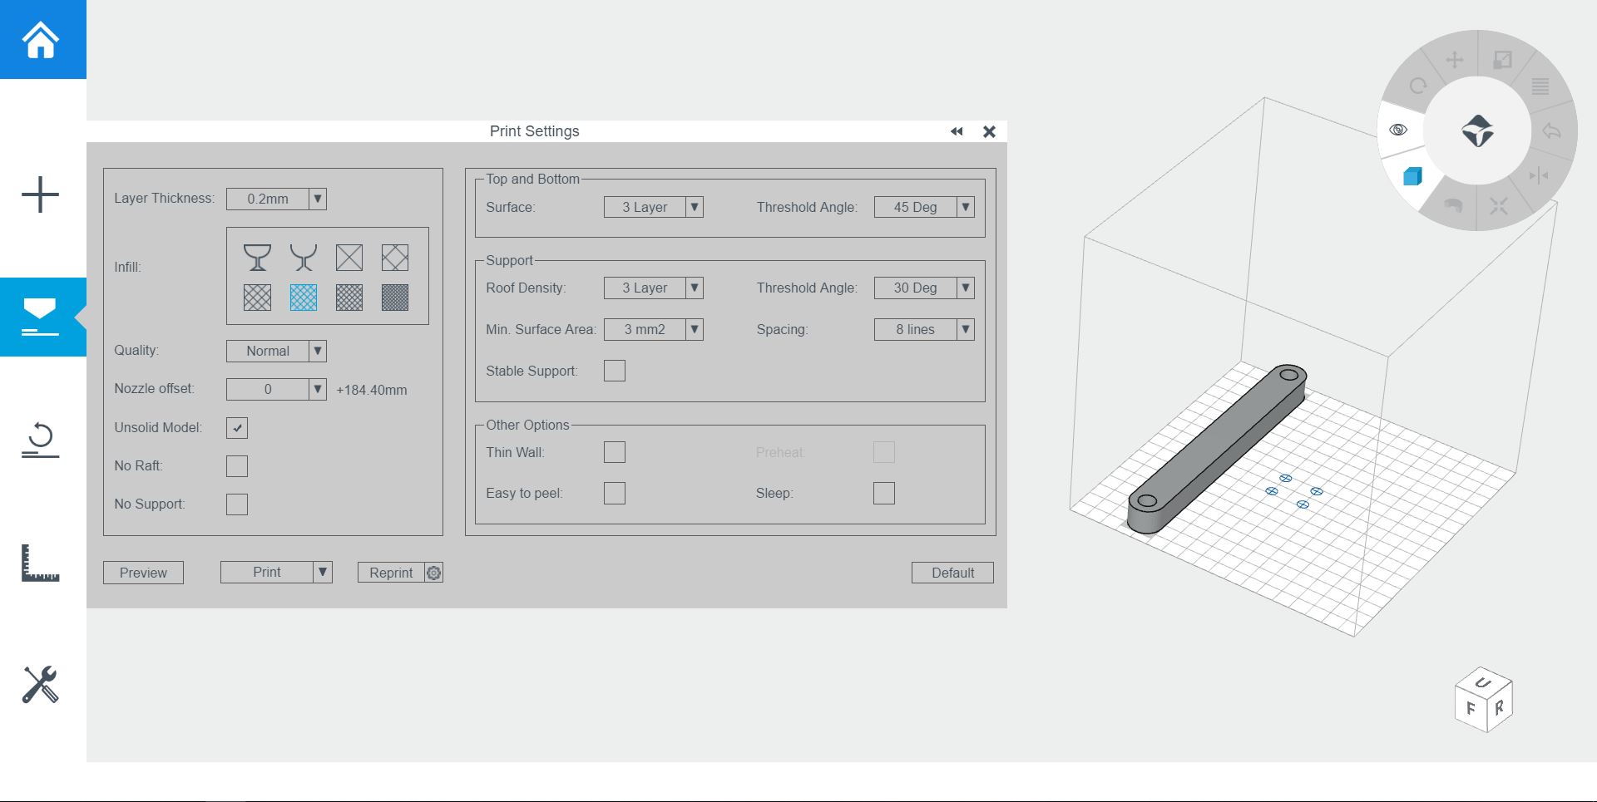
Task: Select the dense mesh infill pattern
Action: [x=349, y=298]
